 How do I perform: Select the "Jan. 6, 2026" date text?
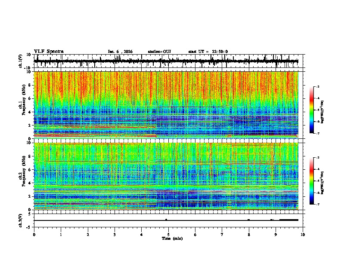coord(120,52)
